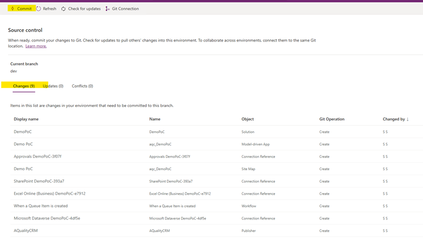Click the Commit button label

24,9
